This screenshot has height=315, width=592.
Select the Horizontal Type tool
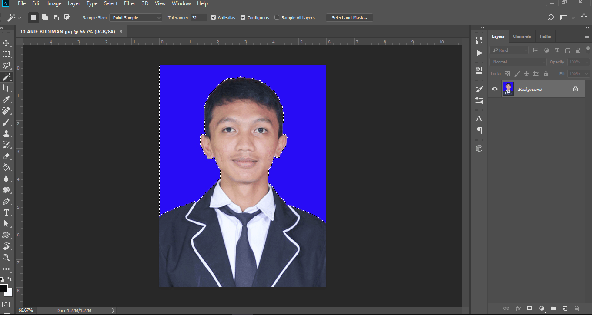(x=6, y=212)
